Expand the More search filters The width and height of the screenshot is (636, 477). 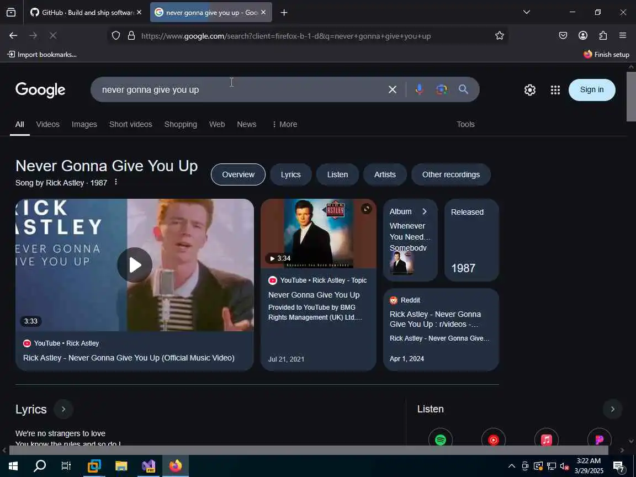[x=285, y=124]
